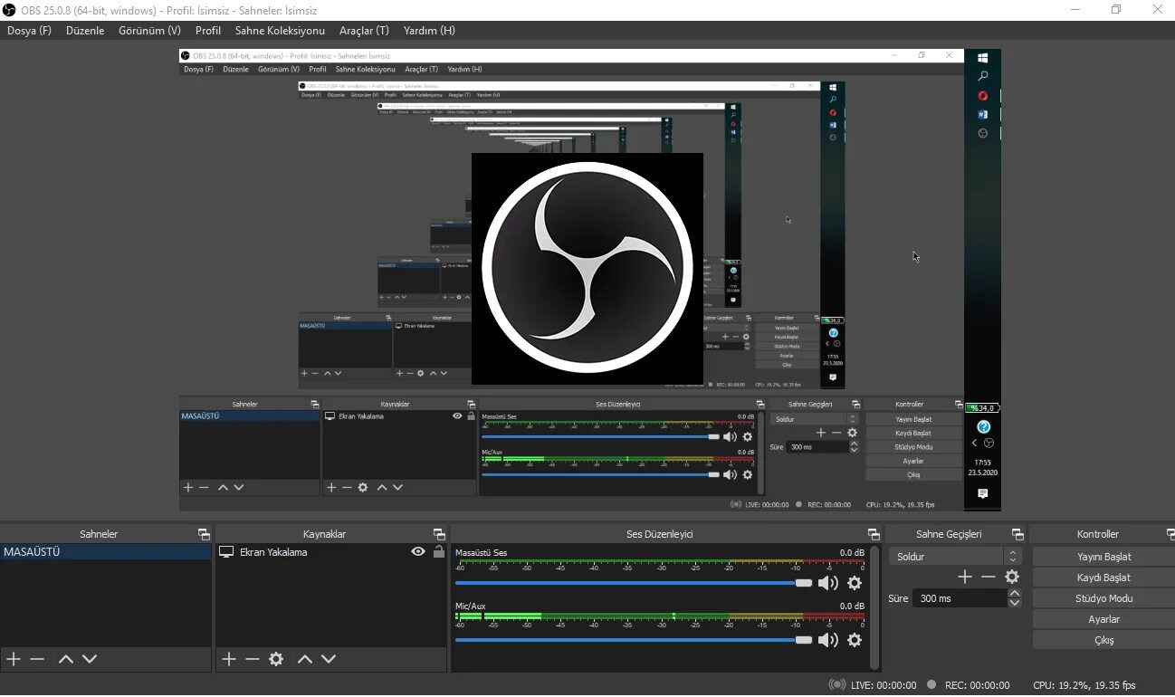Select Ekran Yakalama source row
The height and width of the screenshot is (697, 1175).
(332, 552)
